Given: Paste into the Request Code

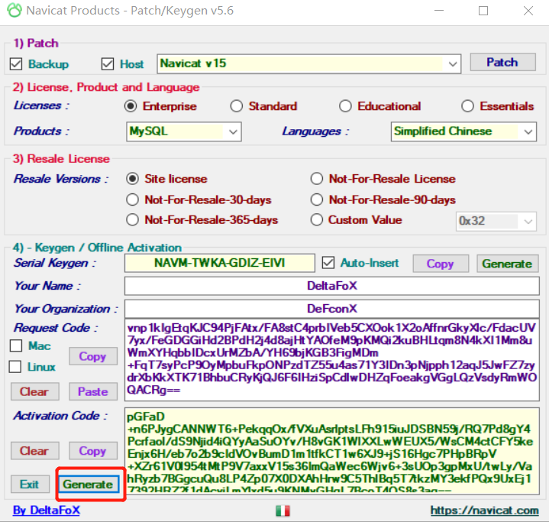Looking at the screenshot, I should coord(93,391).
